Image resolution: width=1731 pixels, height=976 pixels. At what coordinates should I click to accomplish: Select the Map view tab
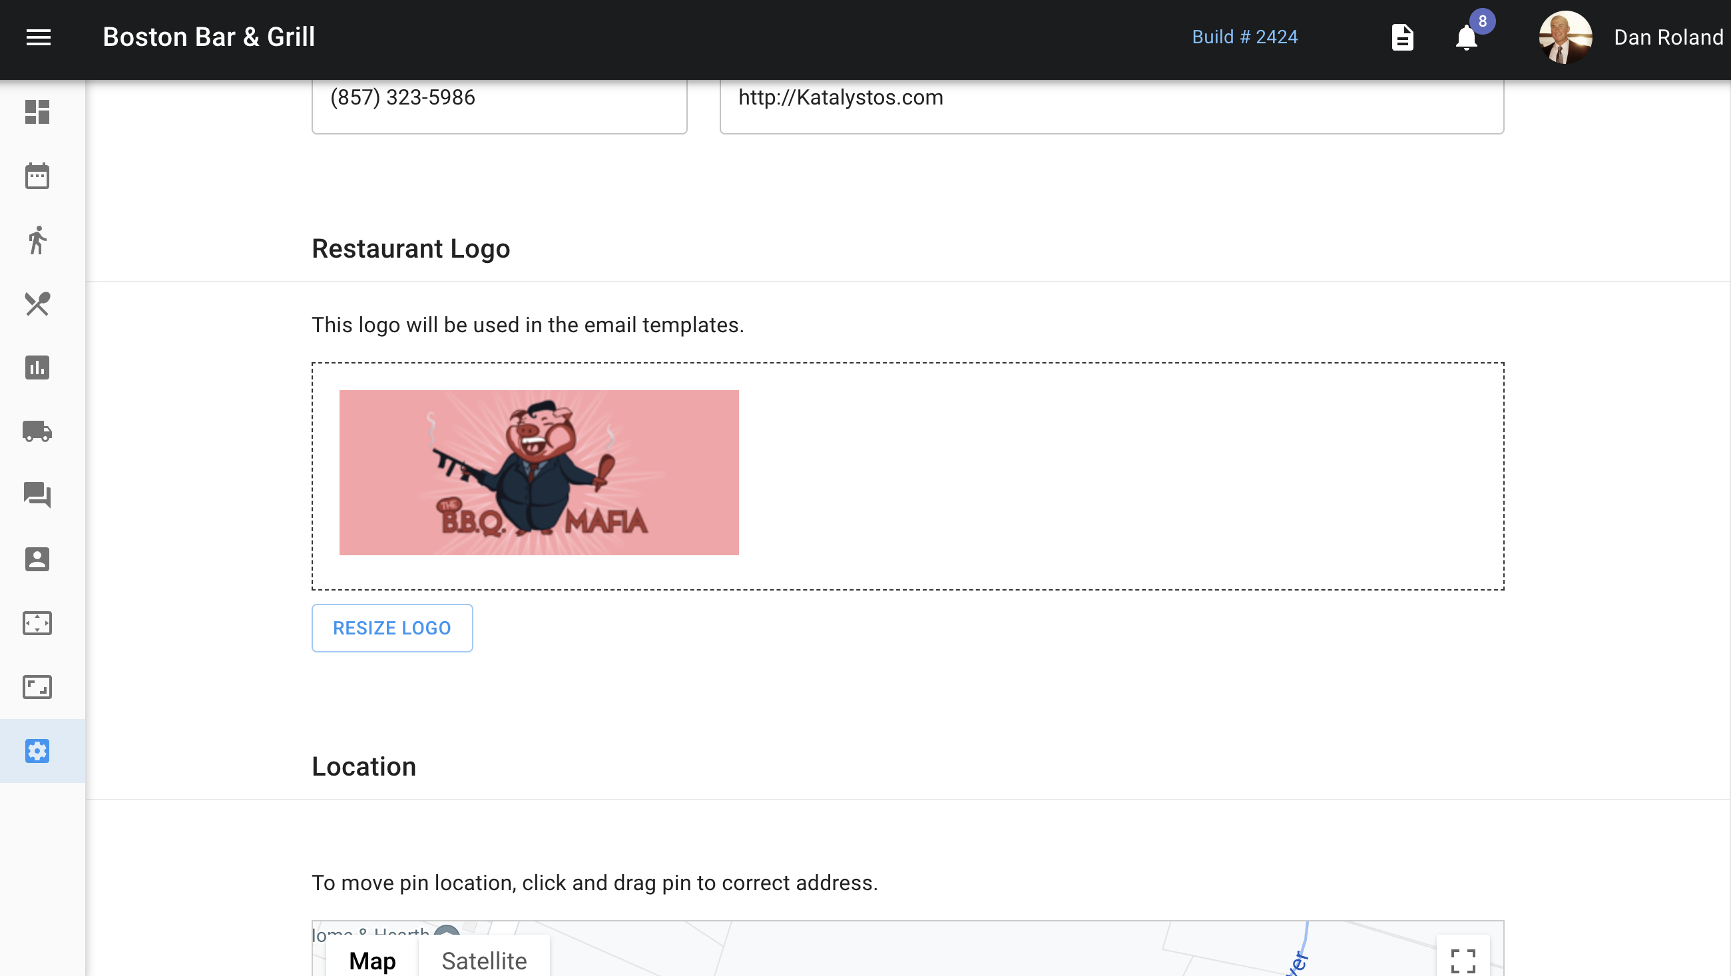coord(372,960)
